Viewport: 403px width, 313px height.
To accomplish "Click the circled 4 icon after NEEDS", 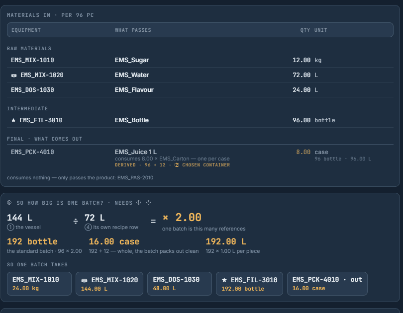I will 149,203.
